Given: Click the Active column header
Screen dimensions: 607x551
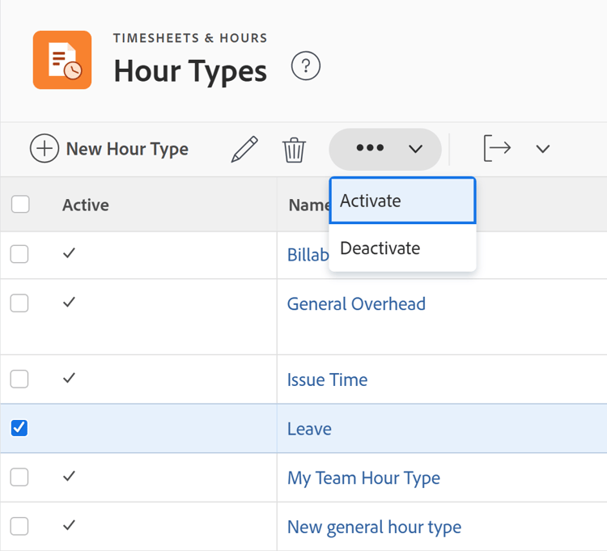Looking at the screenshot, I should coord(86,205).
